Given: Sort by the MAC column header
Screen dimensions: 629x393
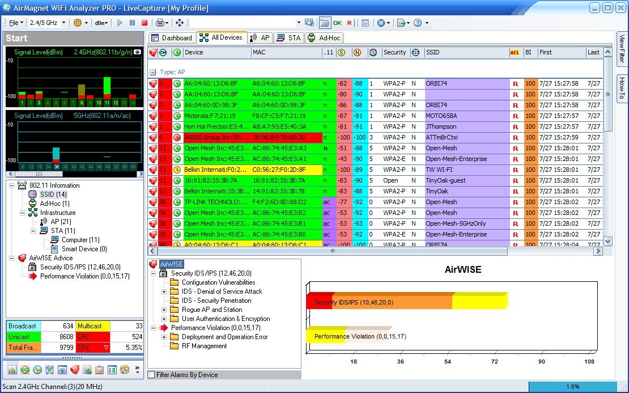Looking at the screenshot, I should tap(286, 52).
